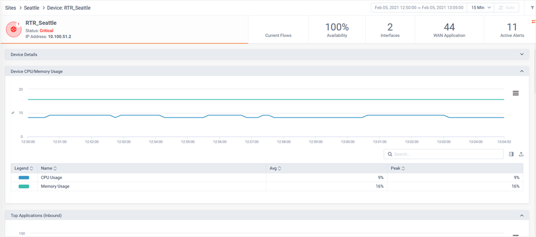Go to Seattle in the breadcrumb

[x=31, y=7]
